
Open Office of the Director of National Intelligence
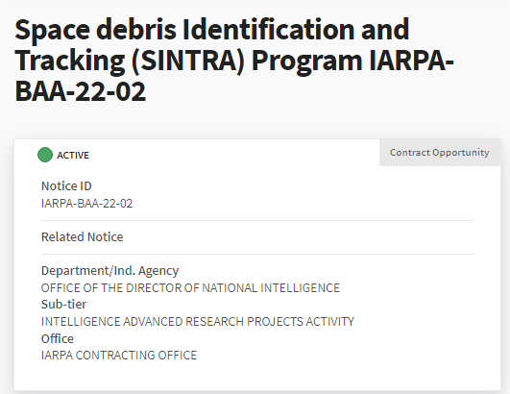tap(190, 288)
